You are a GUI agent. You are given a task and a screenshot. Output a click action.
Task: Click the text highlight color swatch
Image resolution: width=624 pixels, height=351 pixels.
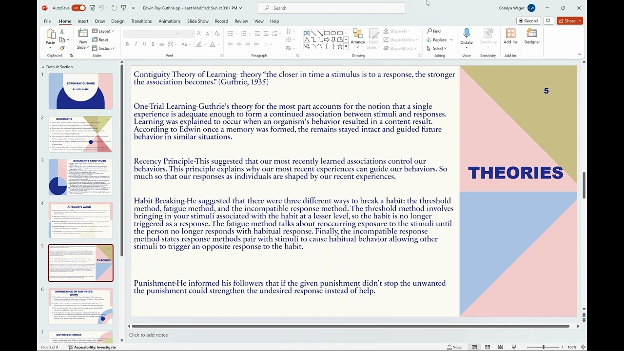[198, 44]
